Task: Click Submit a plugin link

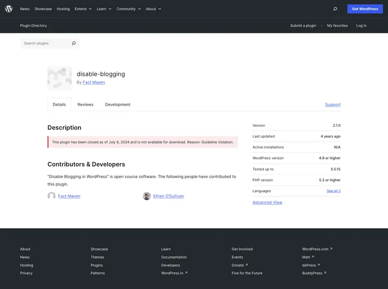Action: click(x=303, y=25)
